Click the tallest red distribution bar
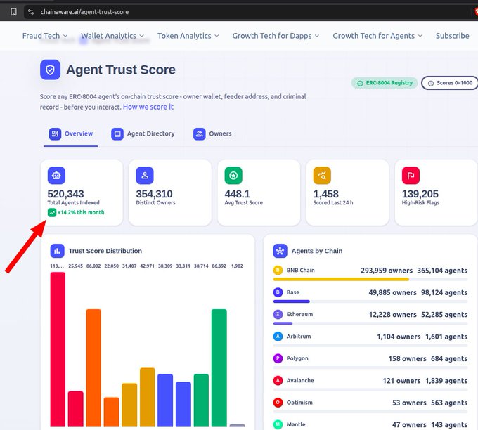Viewport: 478px width, 430px height. tap(58, 349)
